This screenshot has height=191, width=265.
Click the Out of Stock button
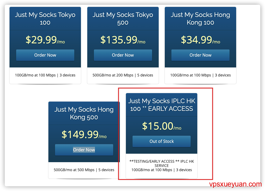point(162,141)
